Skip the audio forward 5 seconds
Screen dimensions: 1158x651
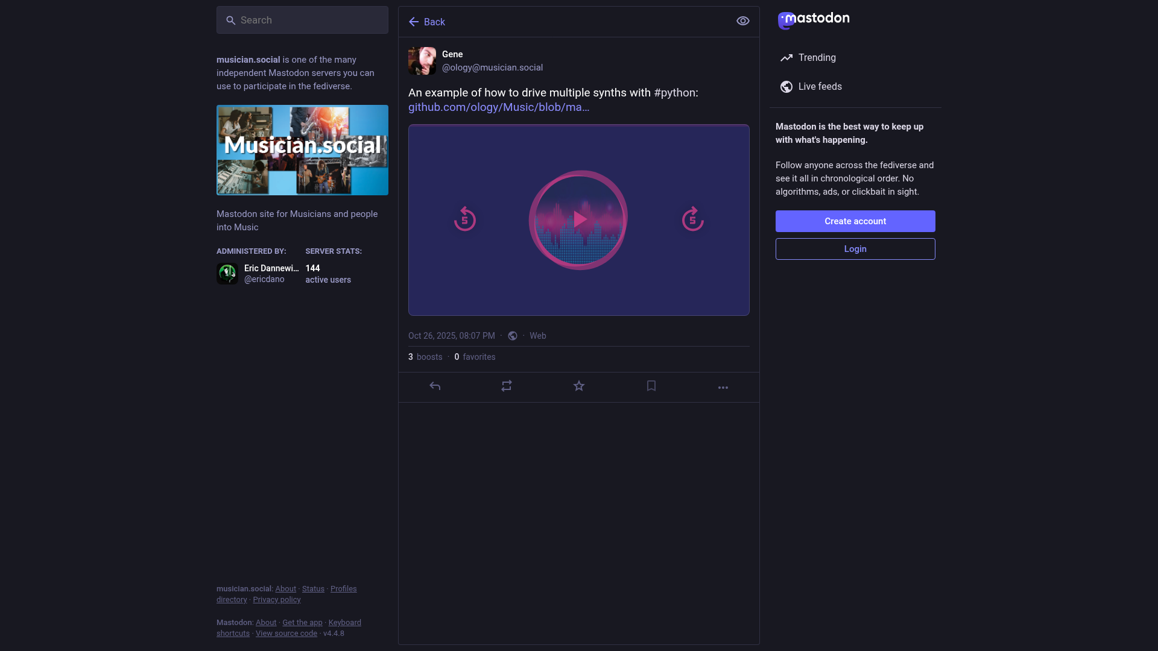point(692,219)
